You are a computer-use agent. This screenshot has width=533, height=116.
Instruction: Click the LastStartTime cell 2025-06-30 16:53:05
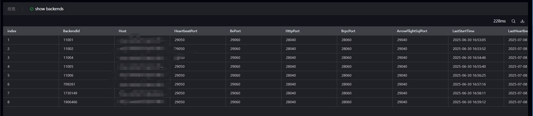(469, 40)
